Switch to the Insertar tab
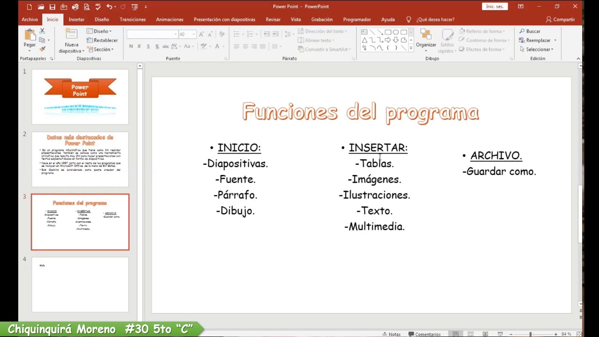Screen dimensions: 599x337 [x=76, y=19]
